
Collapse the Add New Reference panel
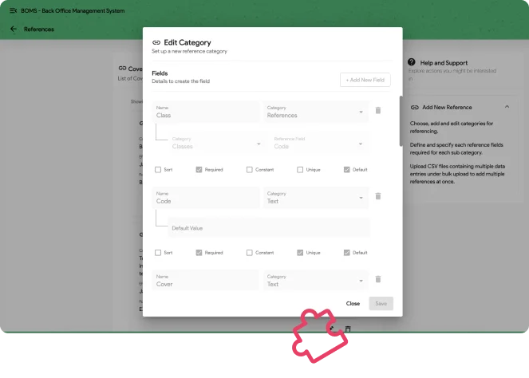point(507,107)
